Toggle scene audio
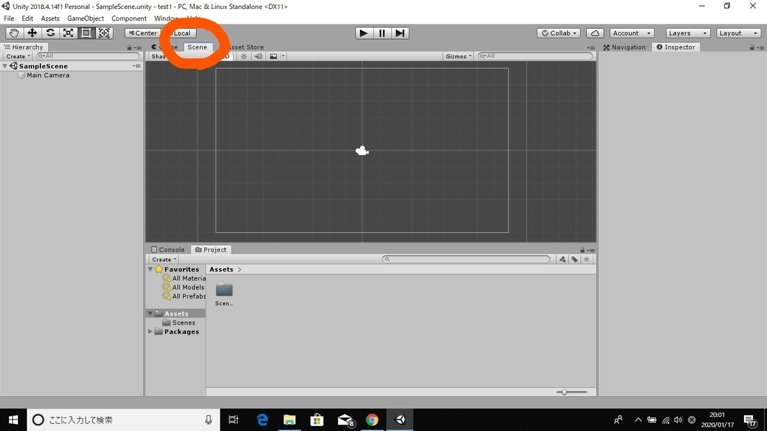Viewport: 767px width, 431px height. 258,56
